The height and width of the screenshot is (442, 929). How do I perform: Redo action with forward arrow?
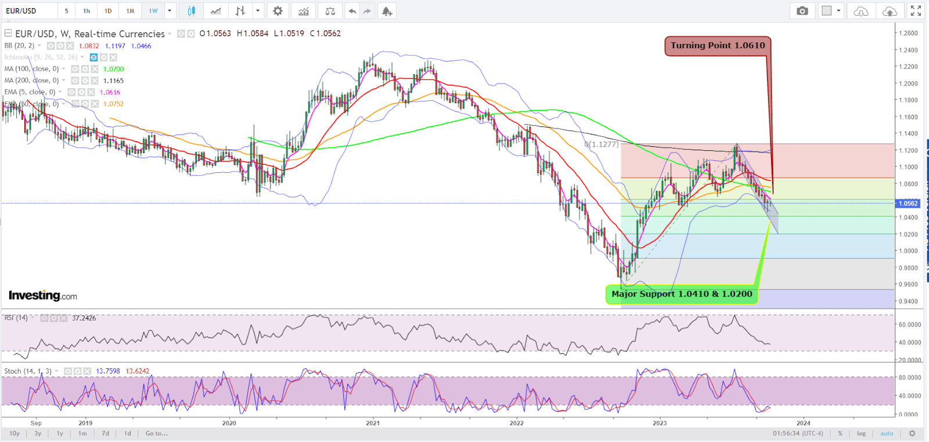pyautogui.click(x=367, y=11)
